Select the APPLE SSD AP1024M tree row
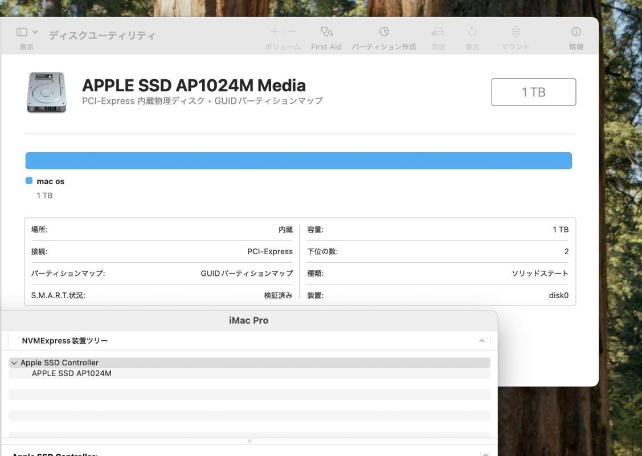Screen dimensions: 642x456 click(250, 373)
